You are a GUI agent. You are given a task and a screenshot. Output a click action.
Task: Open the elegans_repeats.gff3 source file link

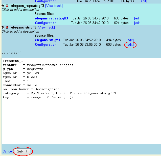tap(51, 18)
